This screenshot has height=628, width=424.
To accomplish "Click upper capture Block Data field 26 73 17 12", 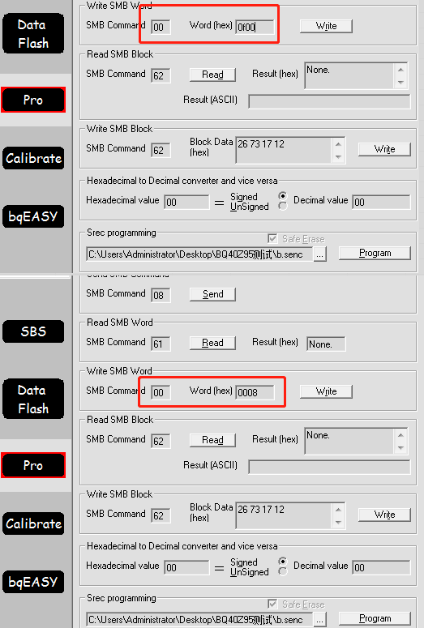I will coord(284,150).
